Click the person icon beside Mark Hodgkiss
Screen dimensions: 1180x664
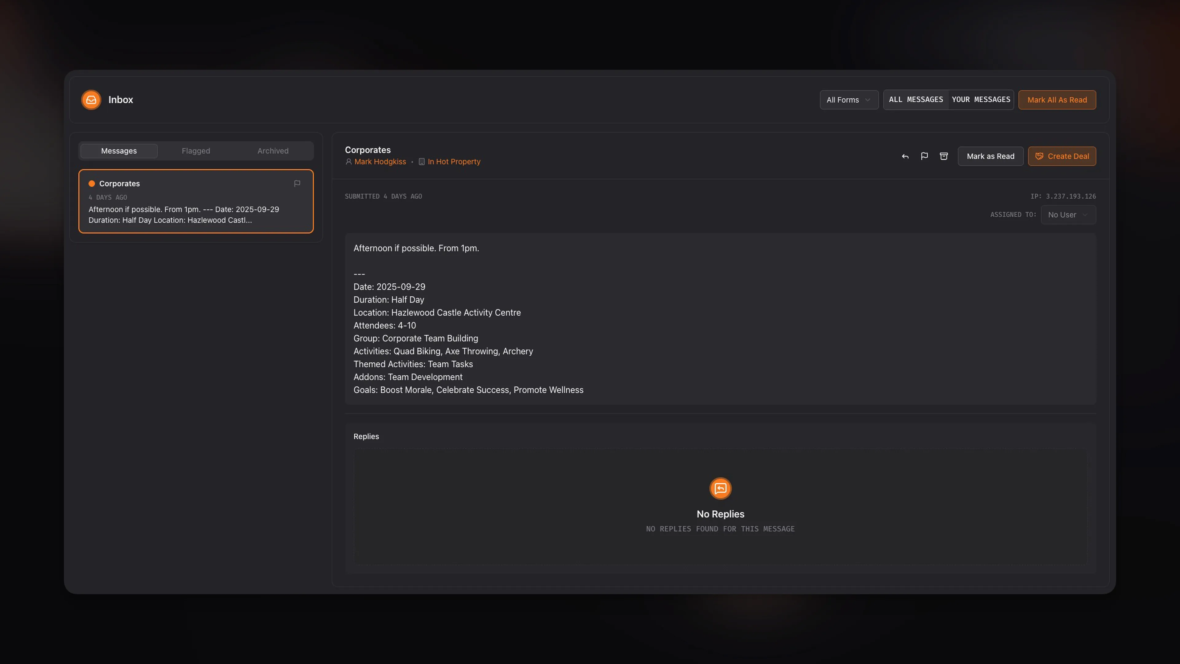348,162
